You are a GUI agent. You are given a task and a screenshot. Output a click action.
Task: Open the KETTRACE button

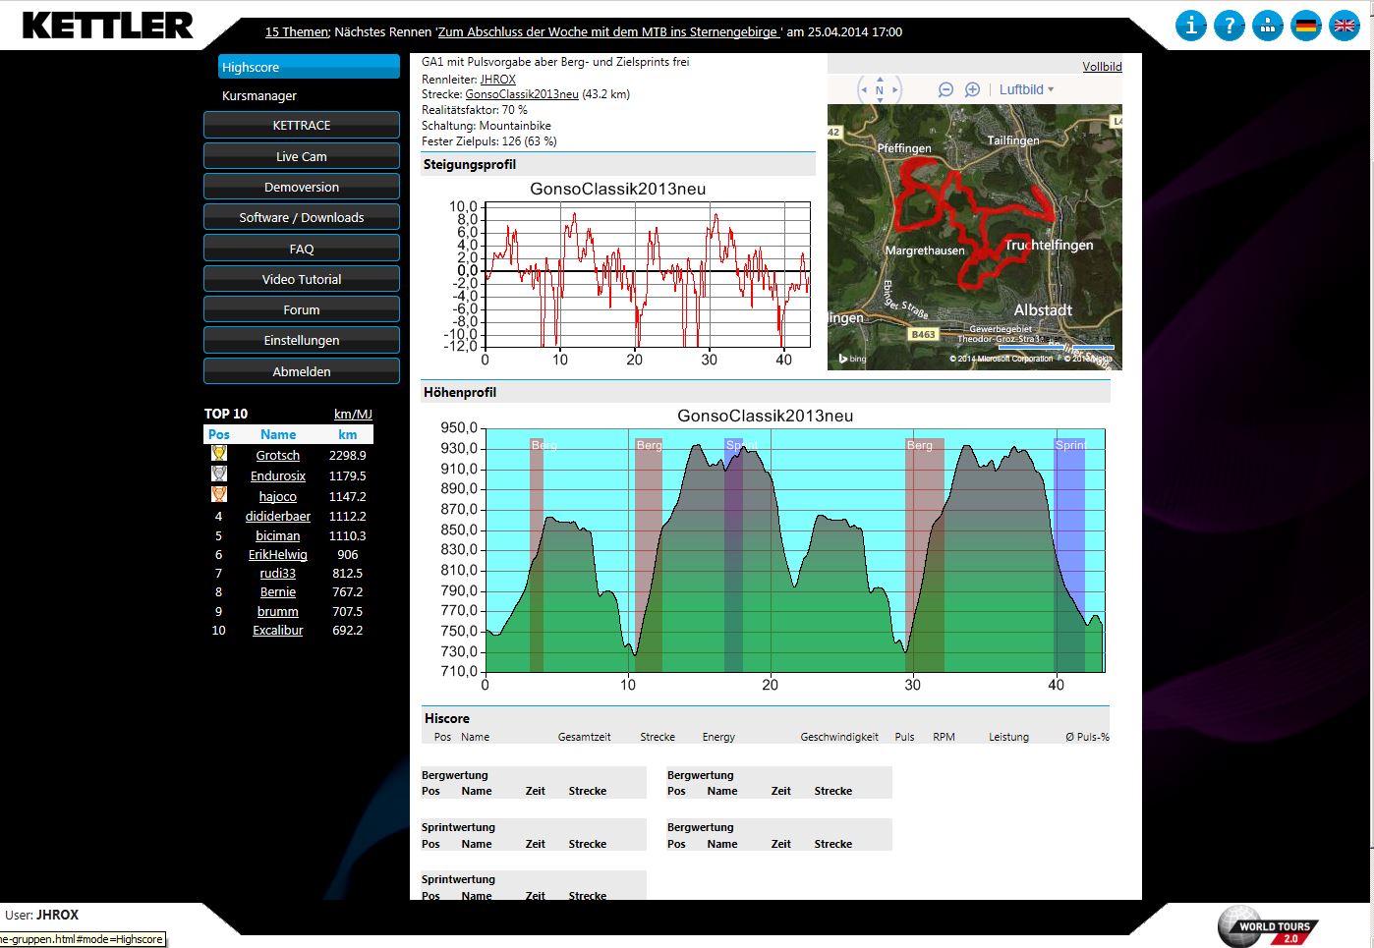pyautogui.click(x=302, y=126)
